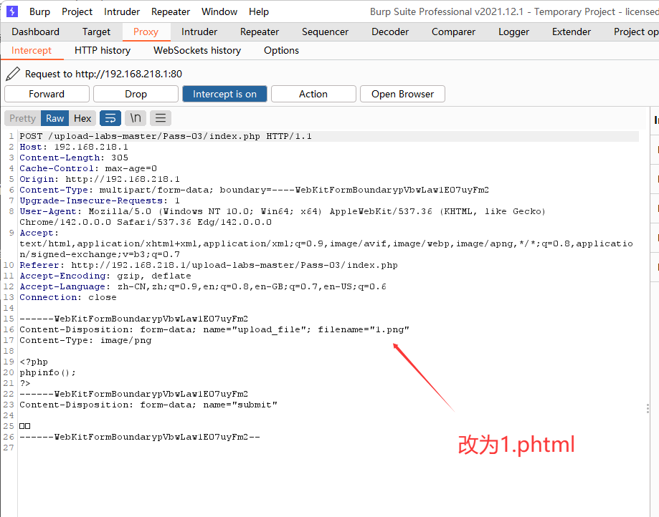Click the pencil edit icon beside request target
This screenshot has height=517, width=659.
click(x=13, y=74)
